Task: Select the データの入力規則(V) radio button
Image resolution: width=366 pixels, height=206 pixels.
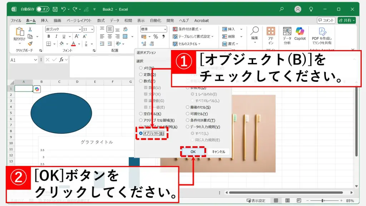Action: (187, 127)
